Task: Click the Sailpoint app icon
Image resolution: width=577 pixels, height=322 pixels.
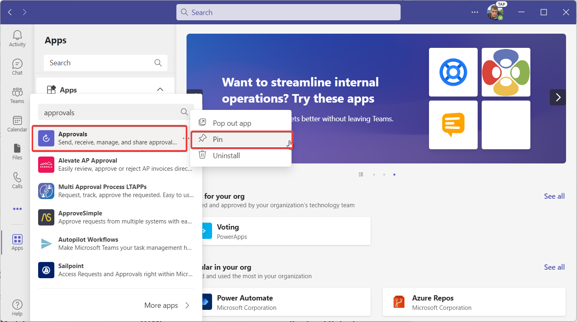Action: [46, 270]
